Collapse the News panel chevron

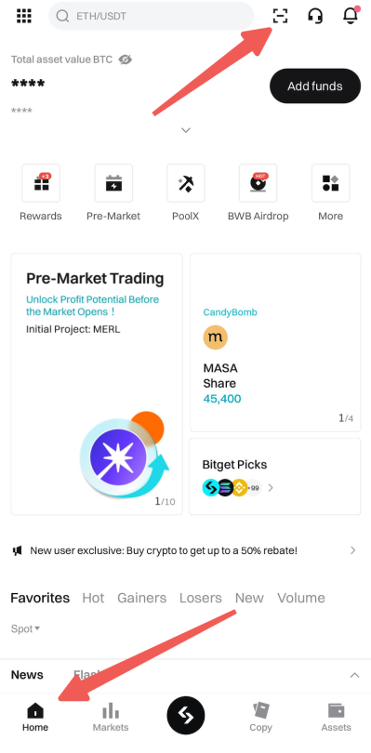point(354,675)
